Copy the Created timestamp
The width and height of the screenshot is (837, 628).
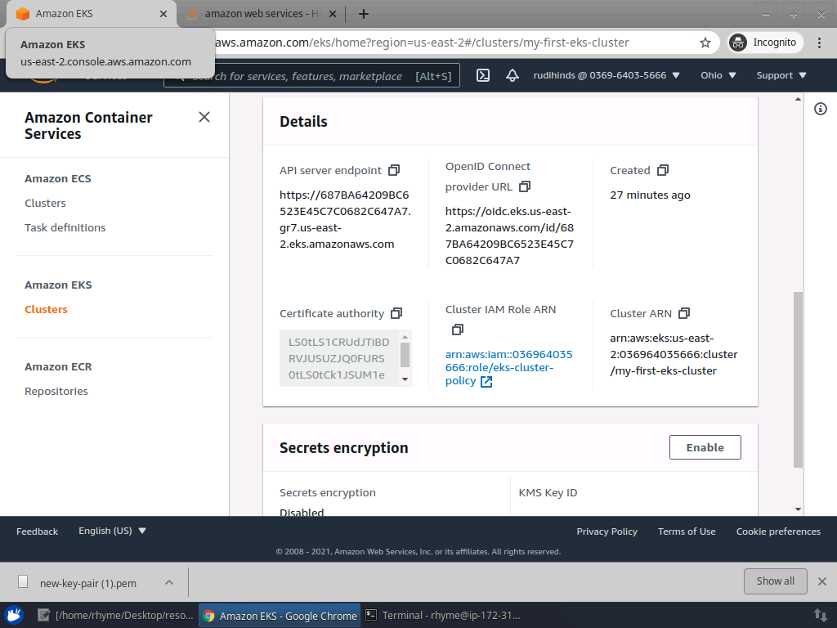[662, 170]
